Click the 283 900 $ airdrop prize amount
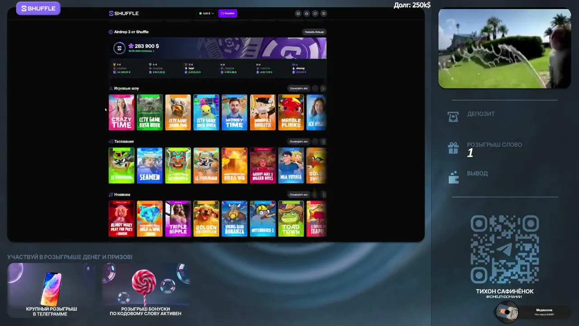Viewport: 579px width, 326px height. pyautogui.click(x=147, y=46)
